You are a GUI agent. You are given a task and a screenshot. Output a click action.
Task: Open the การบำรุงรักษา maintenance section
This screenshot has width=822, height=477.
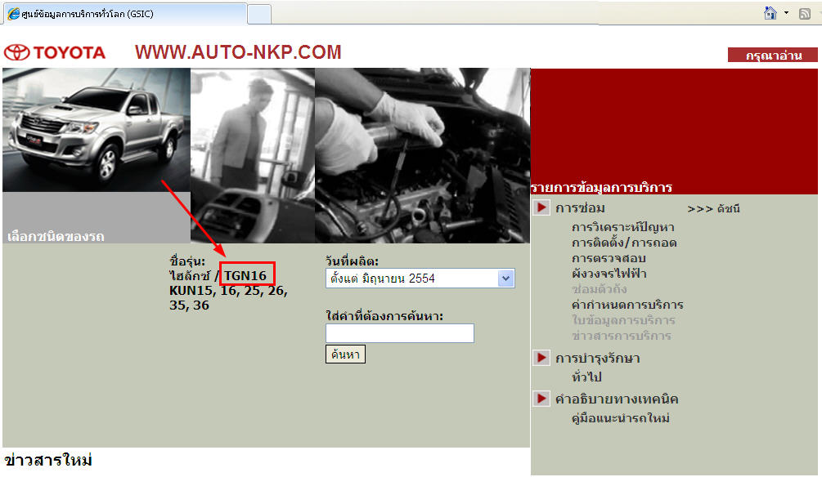(598, 359)
